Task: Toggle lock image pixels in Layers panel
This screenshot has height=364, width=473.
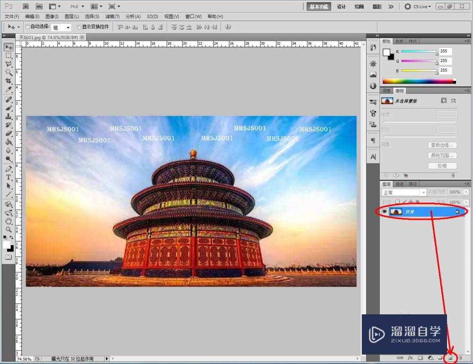Action: (404, 202)
